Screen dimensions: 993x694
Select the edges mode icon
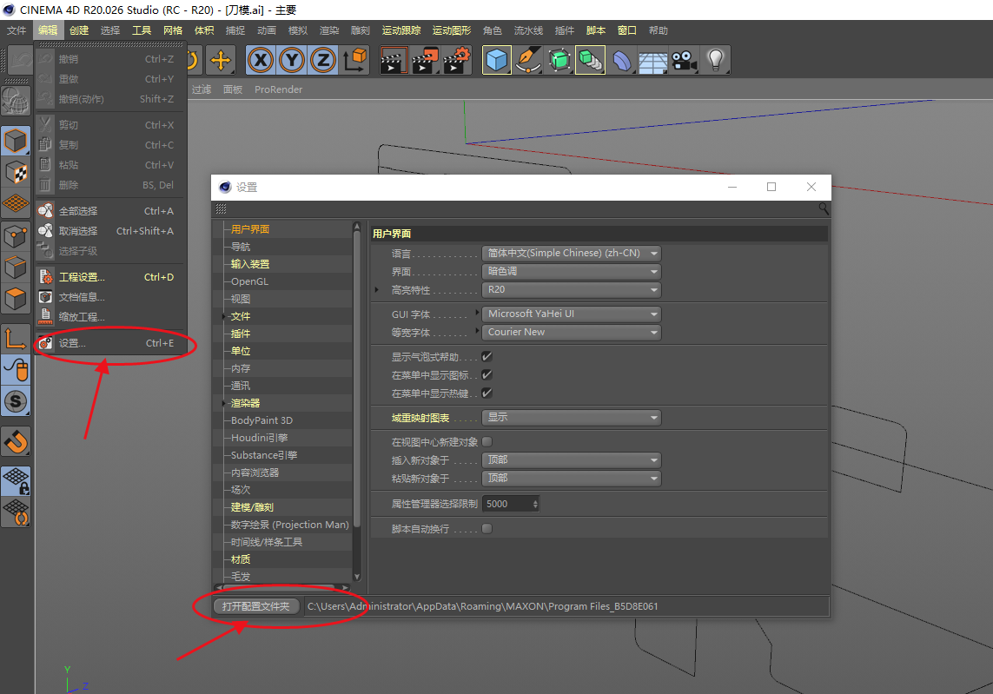(x=16, y=268)
